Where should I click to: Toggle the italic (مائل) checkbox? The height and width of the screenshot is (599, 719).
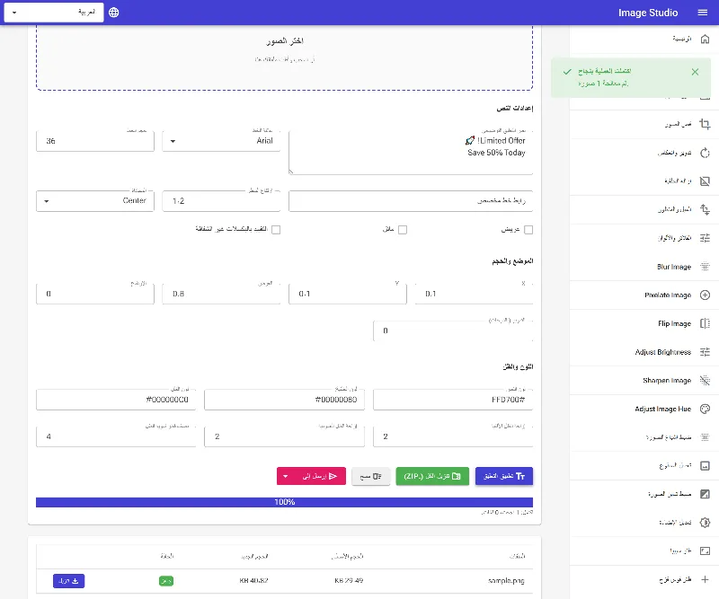coord(402,230)
